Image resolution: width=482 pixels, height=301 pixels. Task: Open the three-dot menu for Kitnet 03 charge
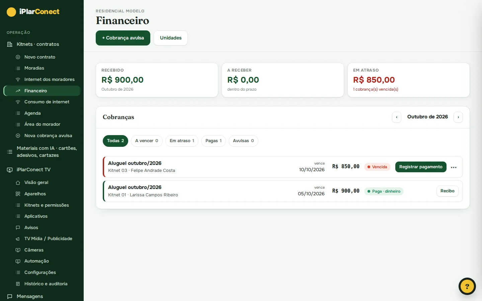[454, 167]
